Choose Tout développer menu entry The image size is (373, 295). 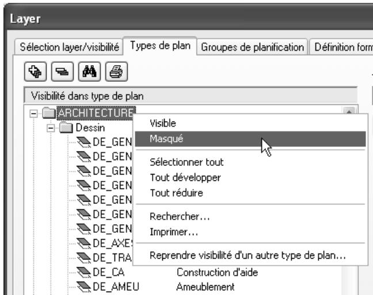(x=250, y=177)
